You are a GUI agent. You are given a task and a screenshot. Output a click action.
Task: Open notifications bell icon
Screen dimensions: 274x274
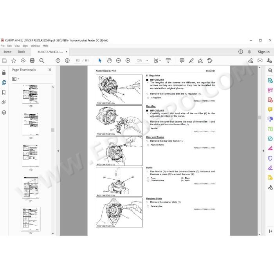[x=249, y=52]
